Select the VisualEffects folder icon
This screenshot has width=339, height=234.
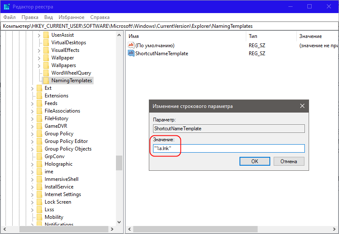[x=46, y=50]
